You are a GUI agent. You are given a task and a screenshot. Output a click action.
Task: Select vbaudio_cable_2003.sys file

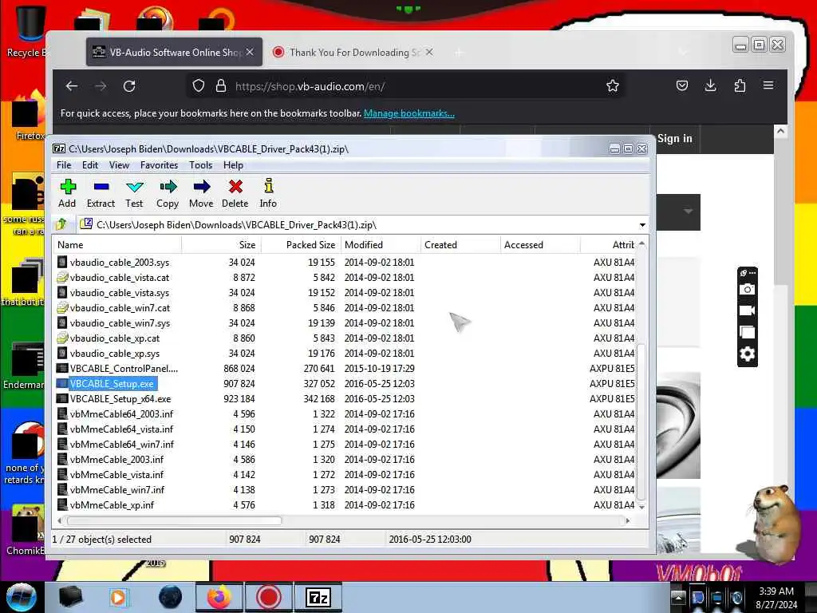click(x=120, y=263)
